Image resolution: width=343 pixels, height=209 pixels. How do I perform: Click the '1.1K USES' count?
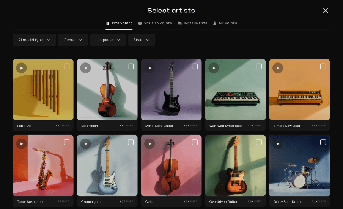(63, 201)
